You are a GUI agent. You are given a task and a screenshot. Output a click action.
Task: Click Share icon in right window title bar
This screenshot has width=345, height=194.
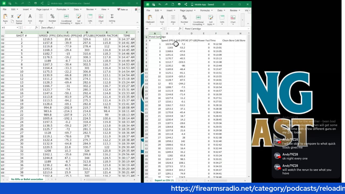[186, 4]
